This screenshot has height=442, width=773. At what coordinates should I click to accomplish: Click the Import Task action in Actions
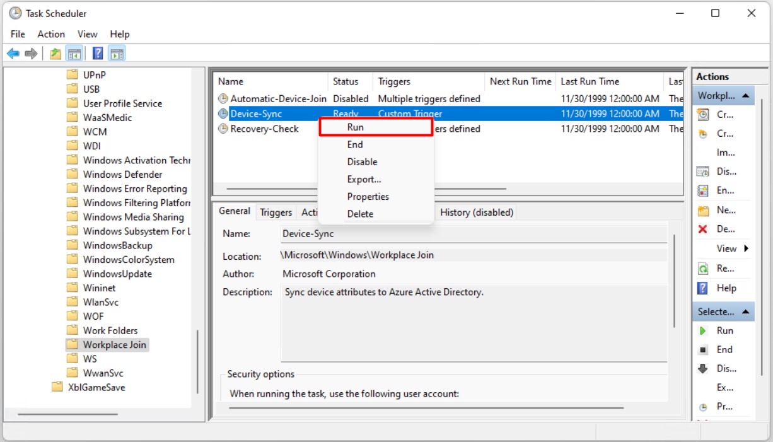(x=725, y=153)
